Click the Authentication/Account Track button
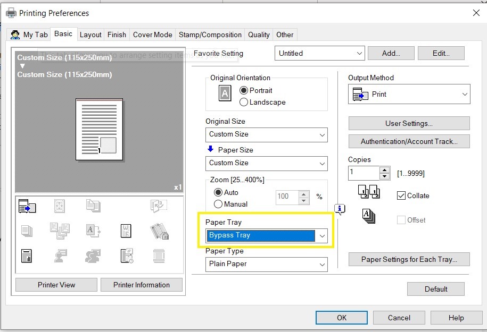Viewport: 487px width, 332px height. (409, 141)
